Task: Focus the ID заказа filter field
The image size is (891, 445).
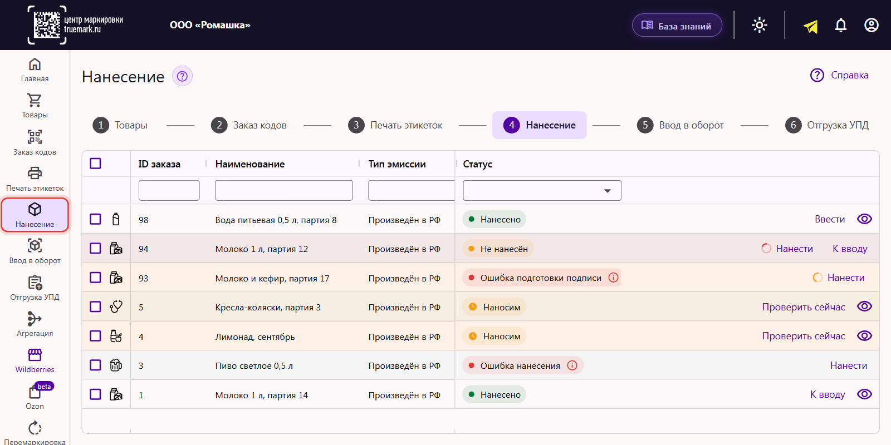Action: [169, 190]
